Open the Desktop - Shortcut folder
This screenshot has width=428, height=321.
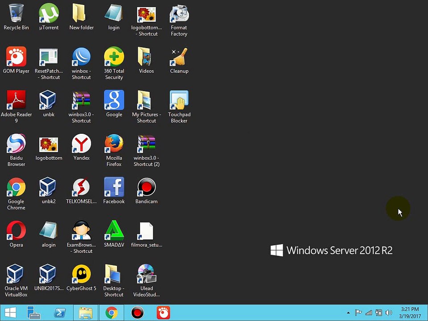(x=114, y=280)
